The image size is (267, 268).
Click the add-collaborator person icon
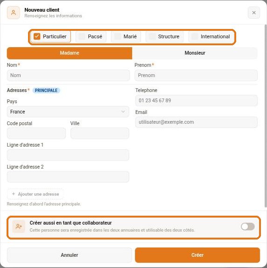pos(19,226)
